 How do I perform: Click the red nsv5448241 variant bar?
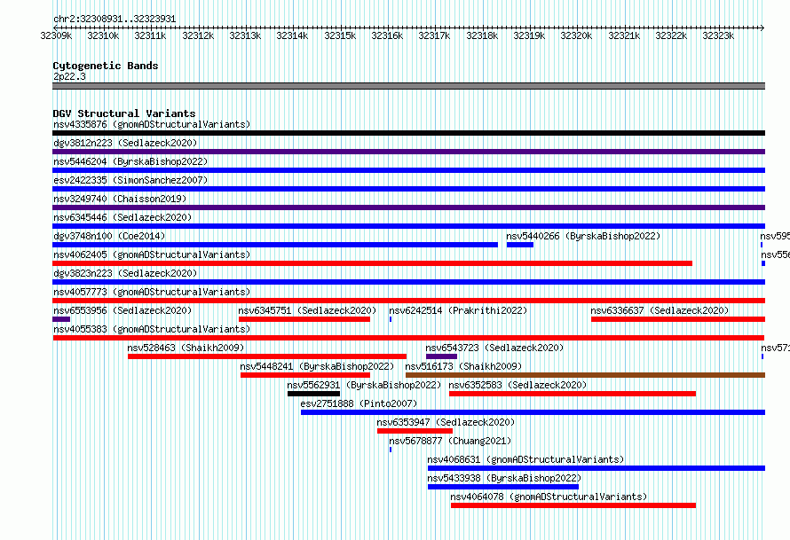(305, 375)
